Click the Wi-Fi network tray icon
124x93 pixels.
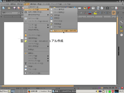tap(106, 91)
